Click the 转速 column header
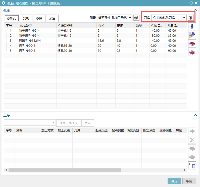The image size is (200, 187). [x=180, y=130]
